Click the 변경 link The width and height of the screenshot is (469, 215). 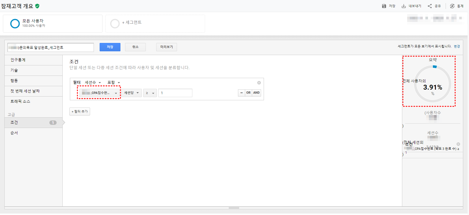click(x=457, y=46)
